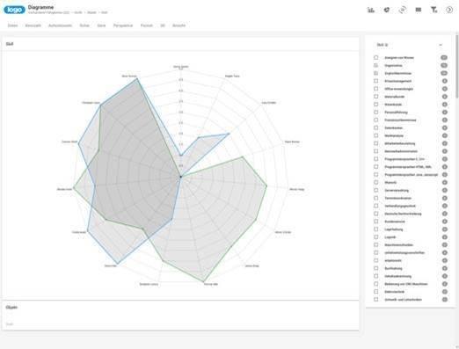Image resolution: width=459 pixels, height=349 pixels.
Task: Click the skill list vertical scrollbar
Action: [456, 67]
